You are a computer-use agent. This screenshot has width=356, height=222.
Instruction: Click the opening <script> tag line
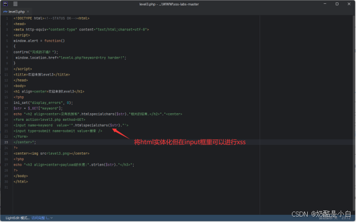pos(21,35)
